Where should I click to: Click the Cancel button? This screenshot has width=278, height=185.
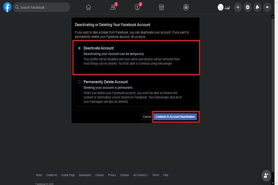pos(147,117)
